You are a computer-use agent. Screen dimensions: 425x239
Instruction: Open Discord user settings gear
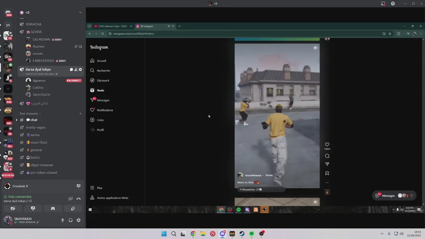click(79, 220)
